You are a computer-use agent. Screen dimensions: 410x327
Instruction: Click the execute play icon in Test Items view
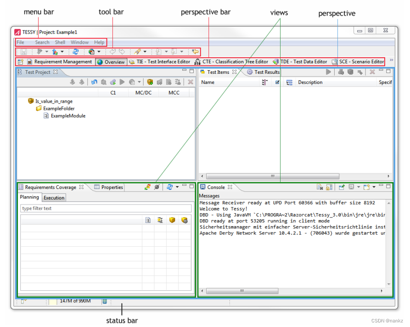click(x=329, y=72)
